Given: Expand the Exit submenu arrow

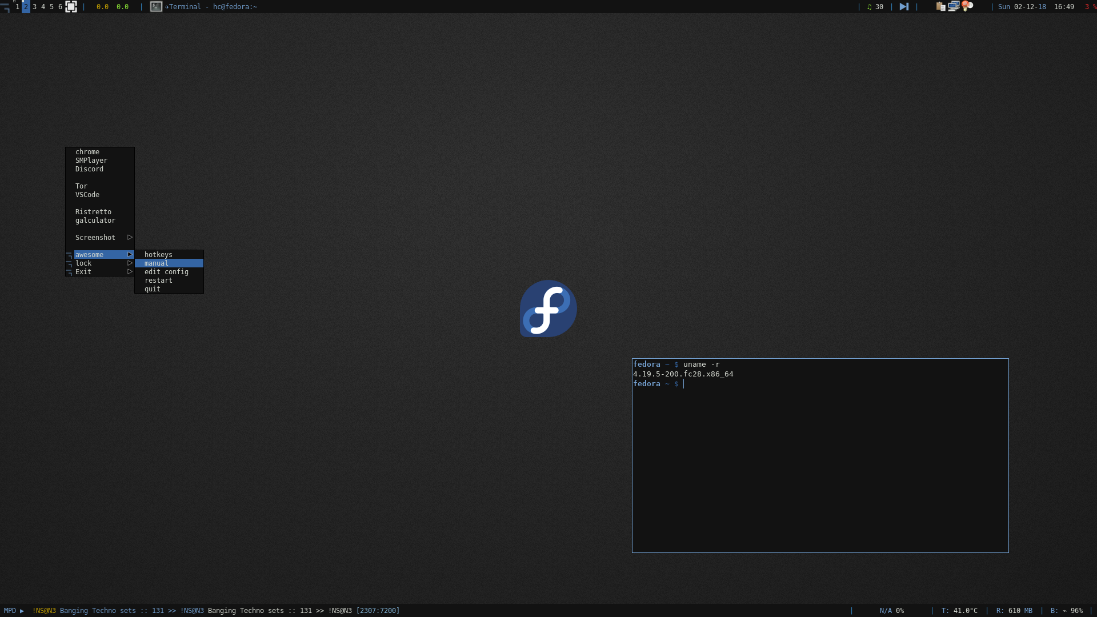Looking at the screenshot, I should point(130,272).
